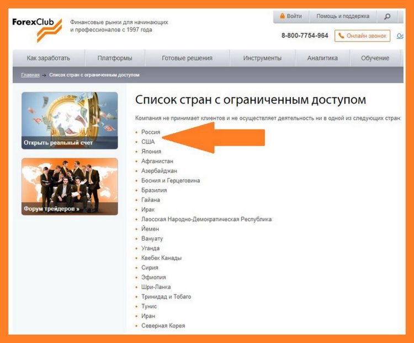Image resolution: width=414 pixels, height=343 pixels.
Task: Select the list item Иран
Action: [x=148, y=316]
